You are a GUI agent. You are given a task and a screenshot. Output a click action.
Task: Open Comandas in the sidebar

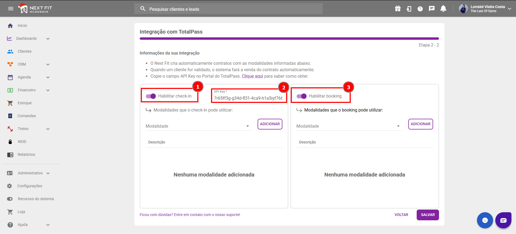point(27,116)
